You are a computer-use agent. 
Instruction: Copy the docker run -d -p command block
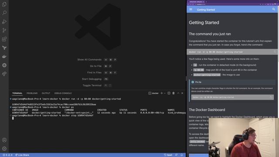(x=275, y=52)
